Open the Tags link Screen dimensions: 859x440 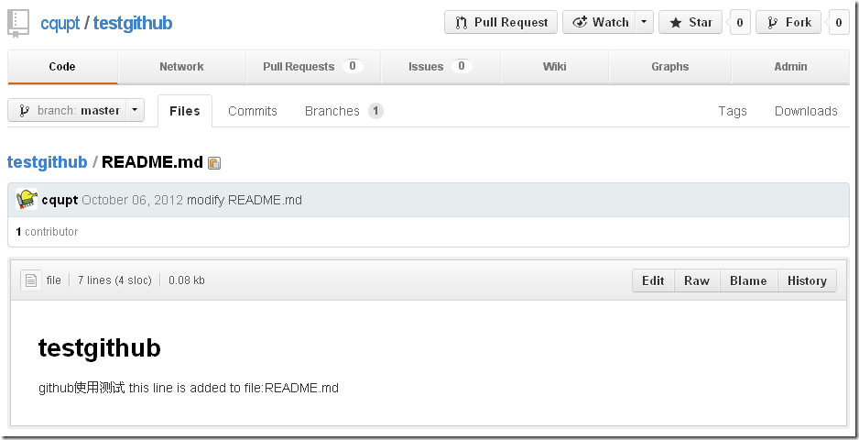pos(733,111)
